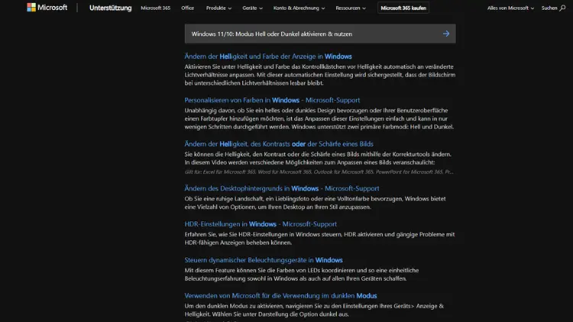Click the 'Gilt für: Excel für Microsoft 365' line

[319, 172]
